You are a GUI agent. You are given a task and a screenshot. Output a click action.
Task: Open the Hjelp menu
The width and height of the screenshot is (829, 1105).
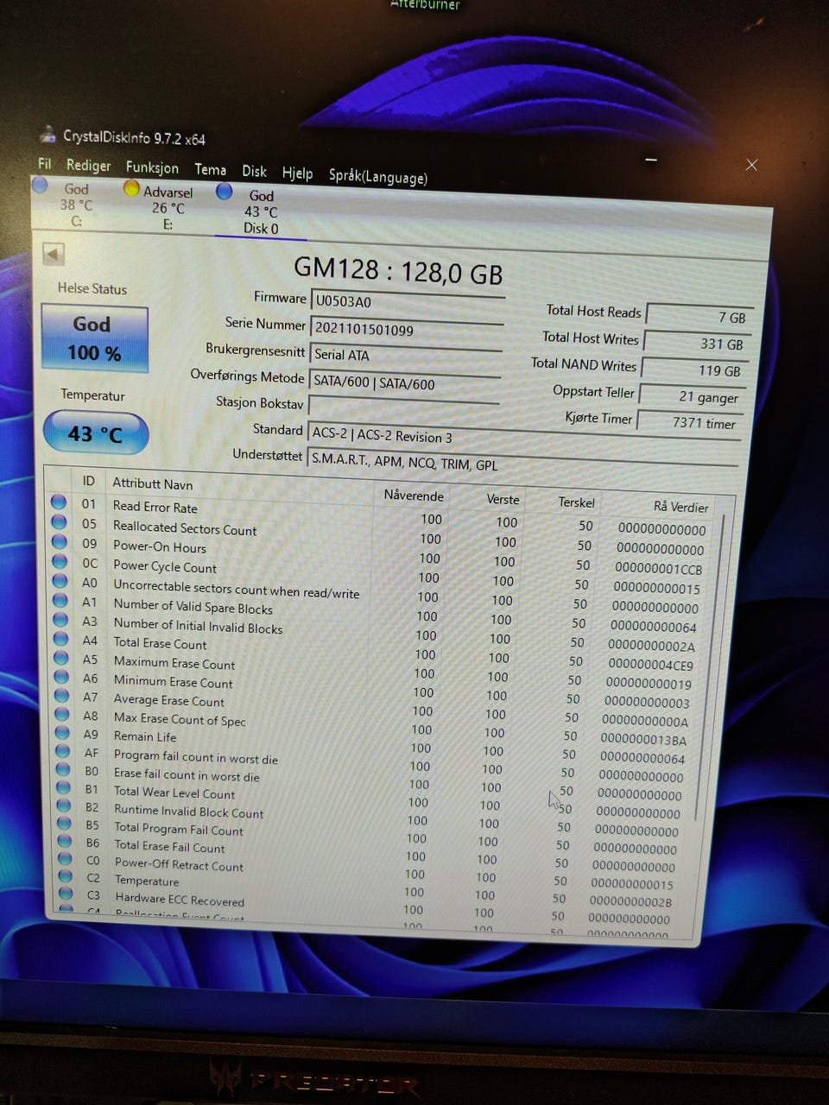pyautogui.click(x=297, y=173)
